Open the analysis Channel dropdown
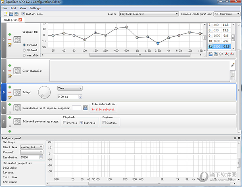 tap(31, 152)
